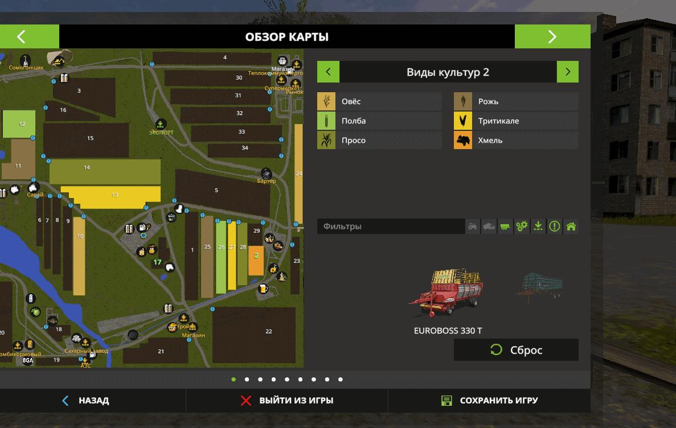The image size is (676, 428).
Task: Go to previous crop types page arrow
Action: (328, 72)
